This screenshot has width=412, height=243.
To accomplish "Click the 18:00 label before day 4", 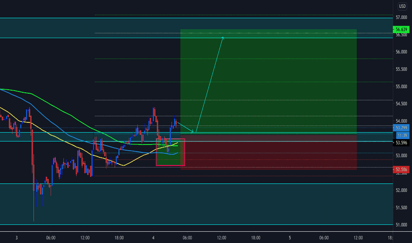I will click(119, 238).
